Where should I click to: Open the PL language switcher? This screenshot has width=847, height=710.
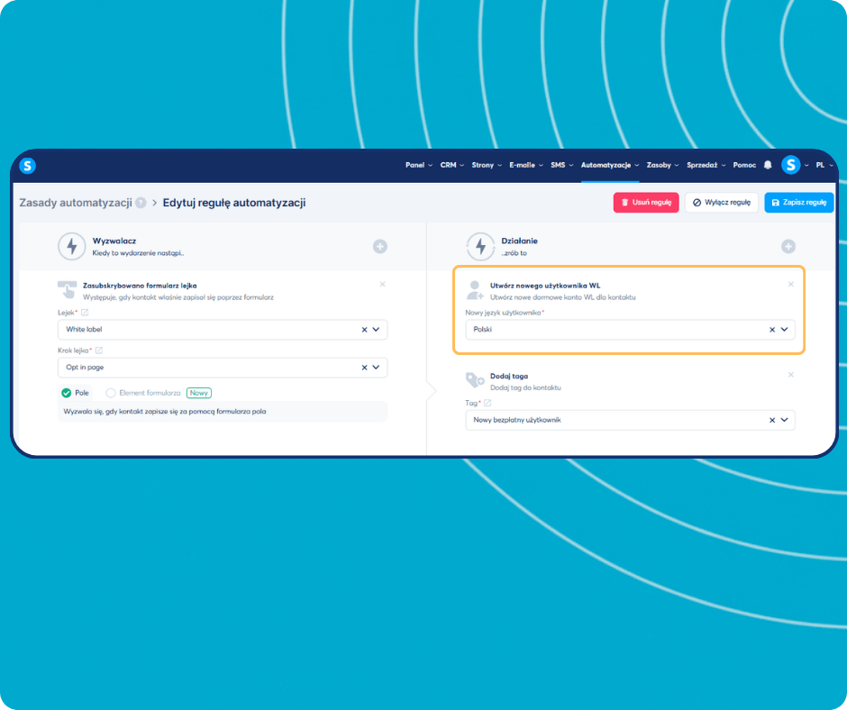coord(824,166)
